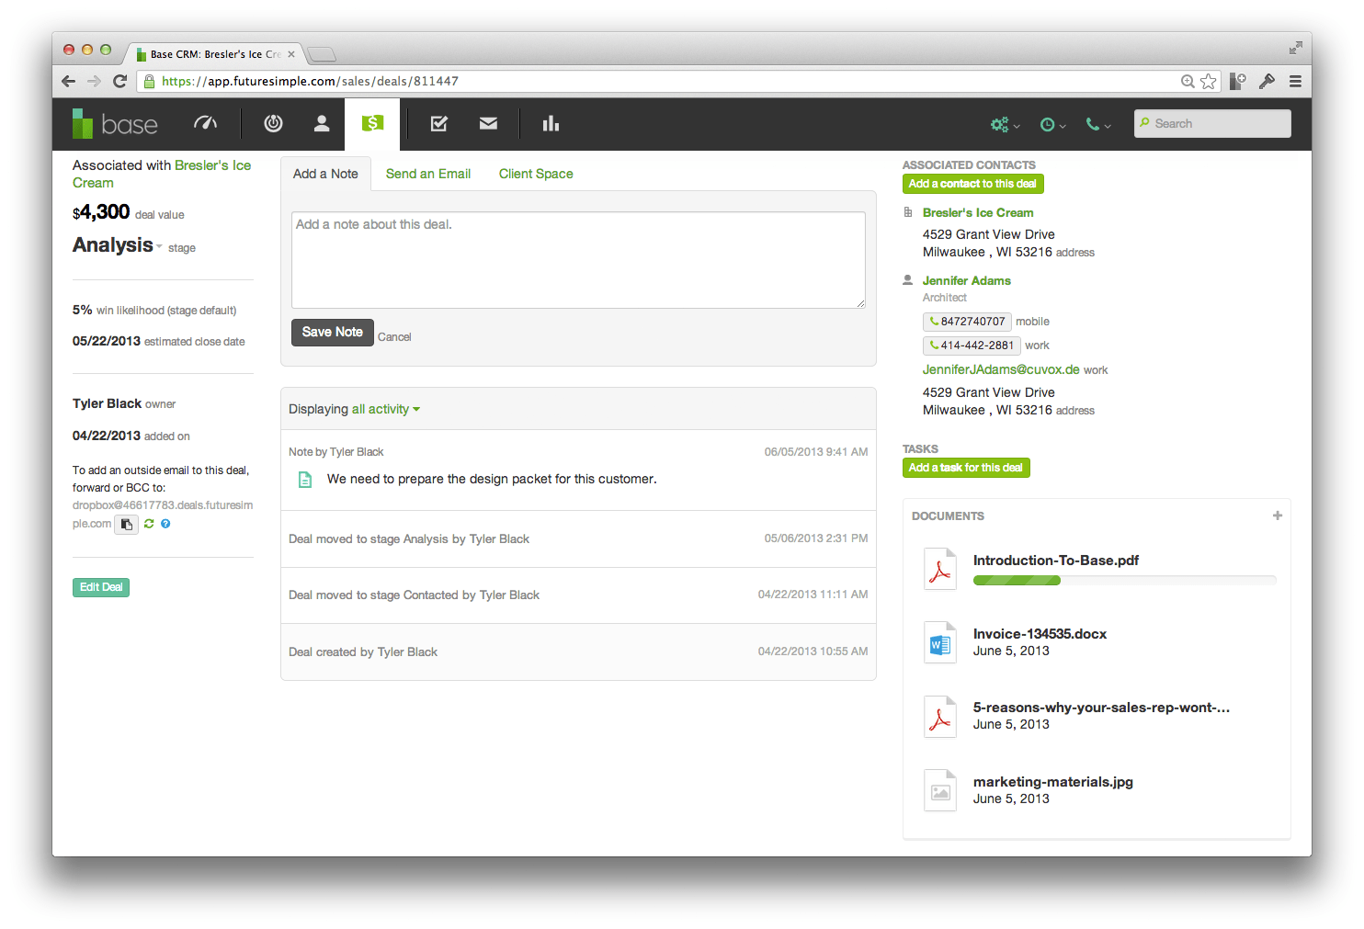
Task: Close the Base CRM browser tab
Action: (x=291, y=54)
